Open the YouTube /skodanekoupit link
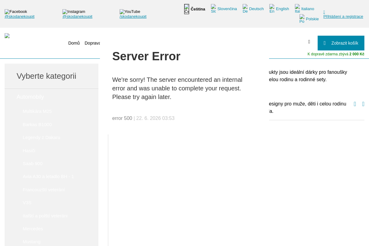Screen dimensions: 369x246 (x=133, y=17)
